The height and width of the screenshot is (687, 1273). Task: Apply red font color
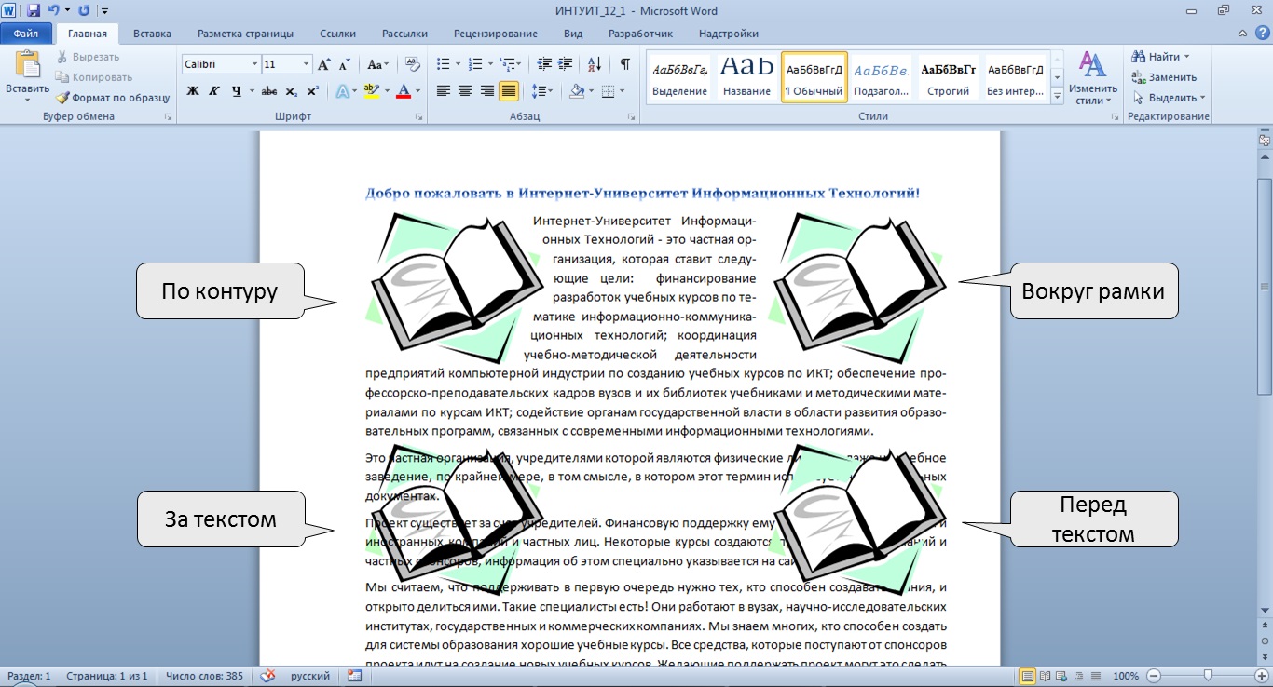[404, 91]
